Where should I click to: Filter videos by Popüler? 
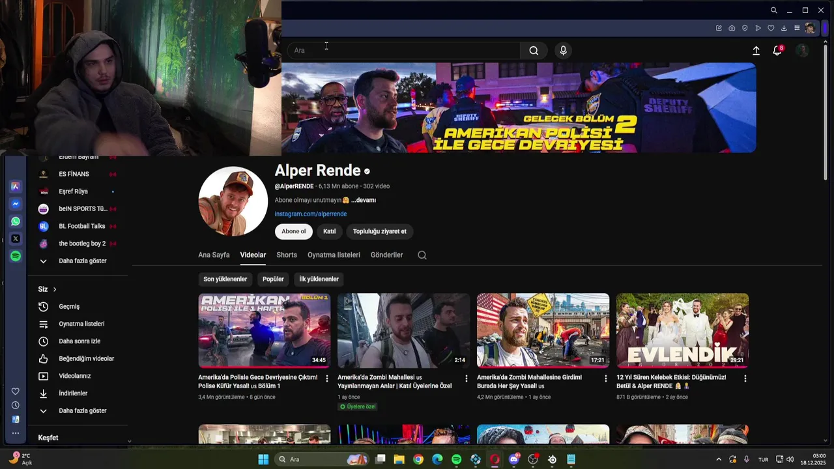[x=273, y=279]
